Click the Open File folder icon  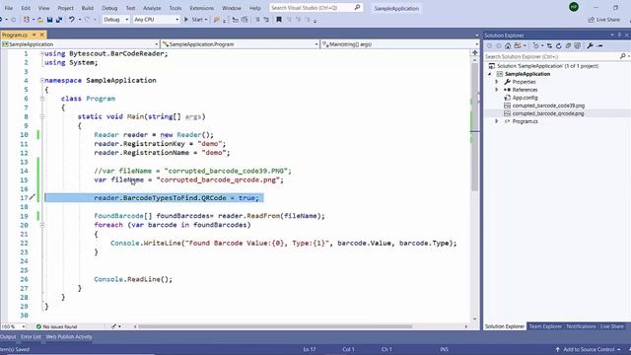[39, 20]
